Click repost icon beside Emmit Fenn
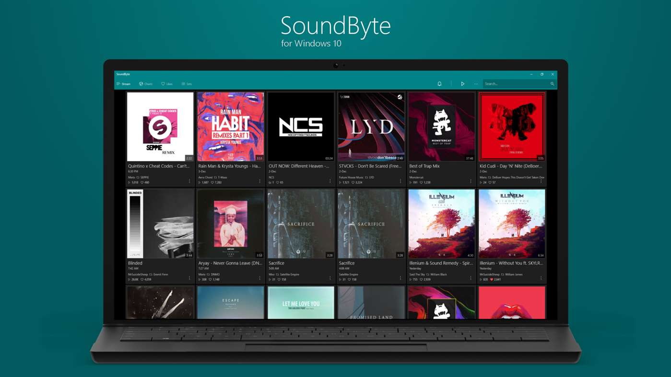This screenshot has height=377, width=671. coord(151,274)
